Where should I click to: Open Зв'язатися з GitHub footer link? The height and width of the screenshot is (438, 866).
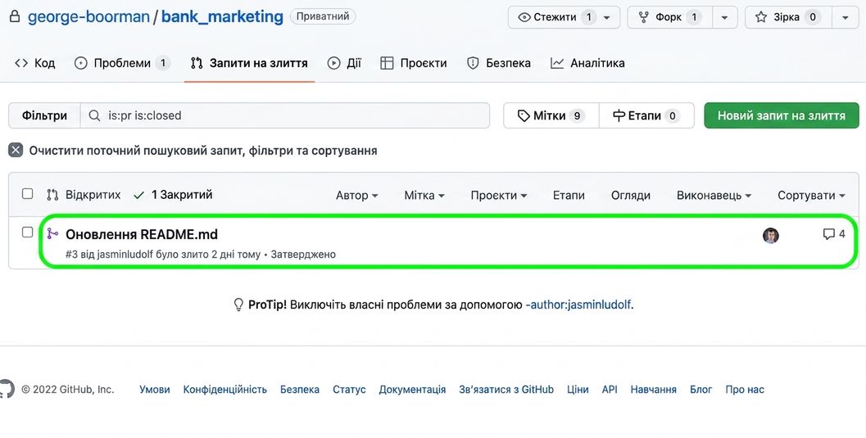click(x=506, y=390)
